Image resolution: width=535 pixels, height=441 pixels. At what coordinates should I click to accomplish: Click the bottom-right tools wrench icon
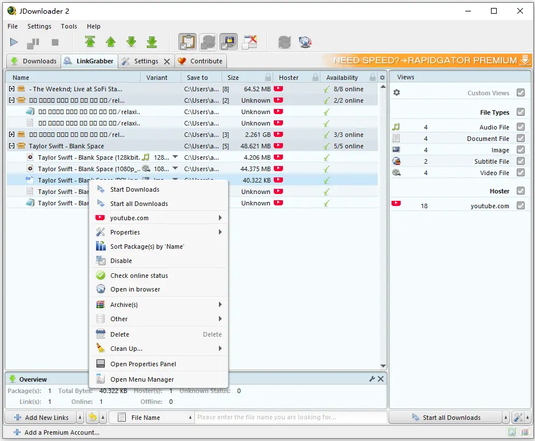click(x=518, y=417)
